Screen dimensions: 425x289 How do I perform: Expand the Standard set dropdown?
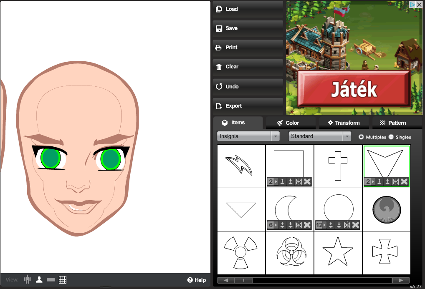point(320,136)
